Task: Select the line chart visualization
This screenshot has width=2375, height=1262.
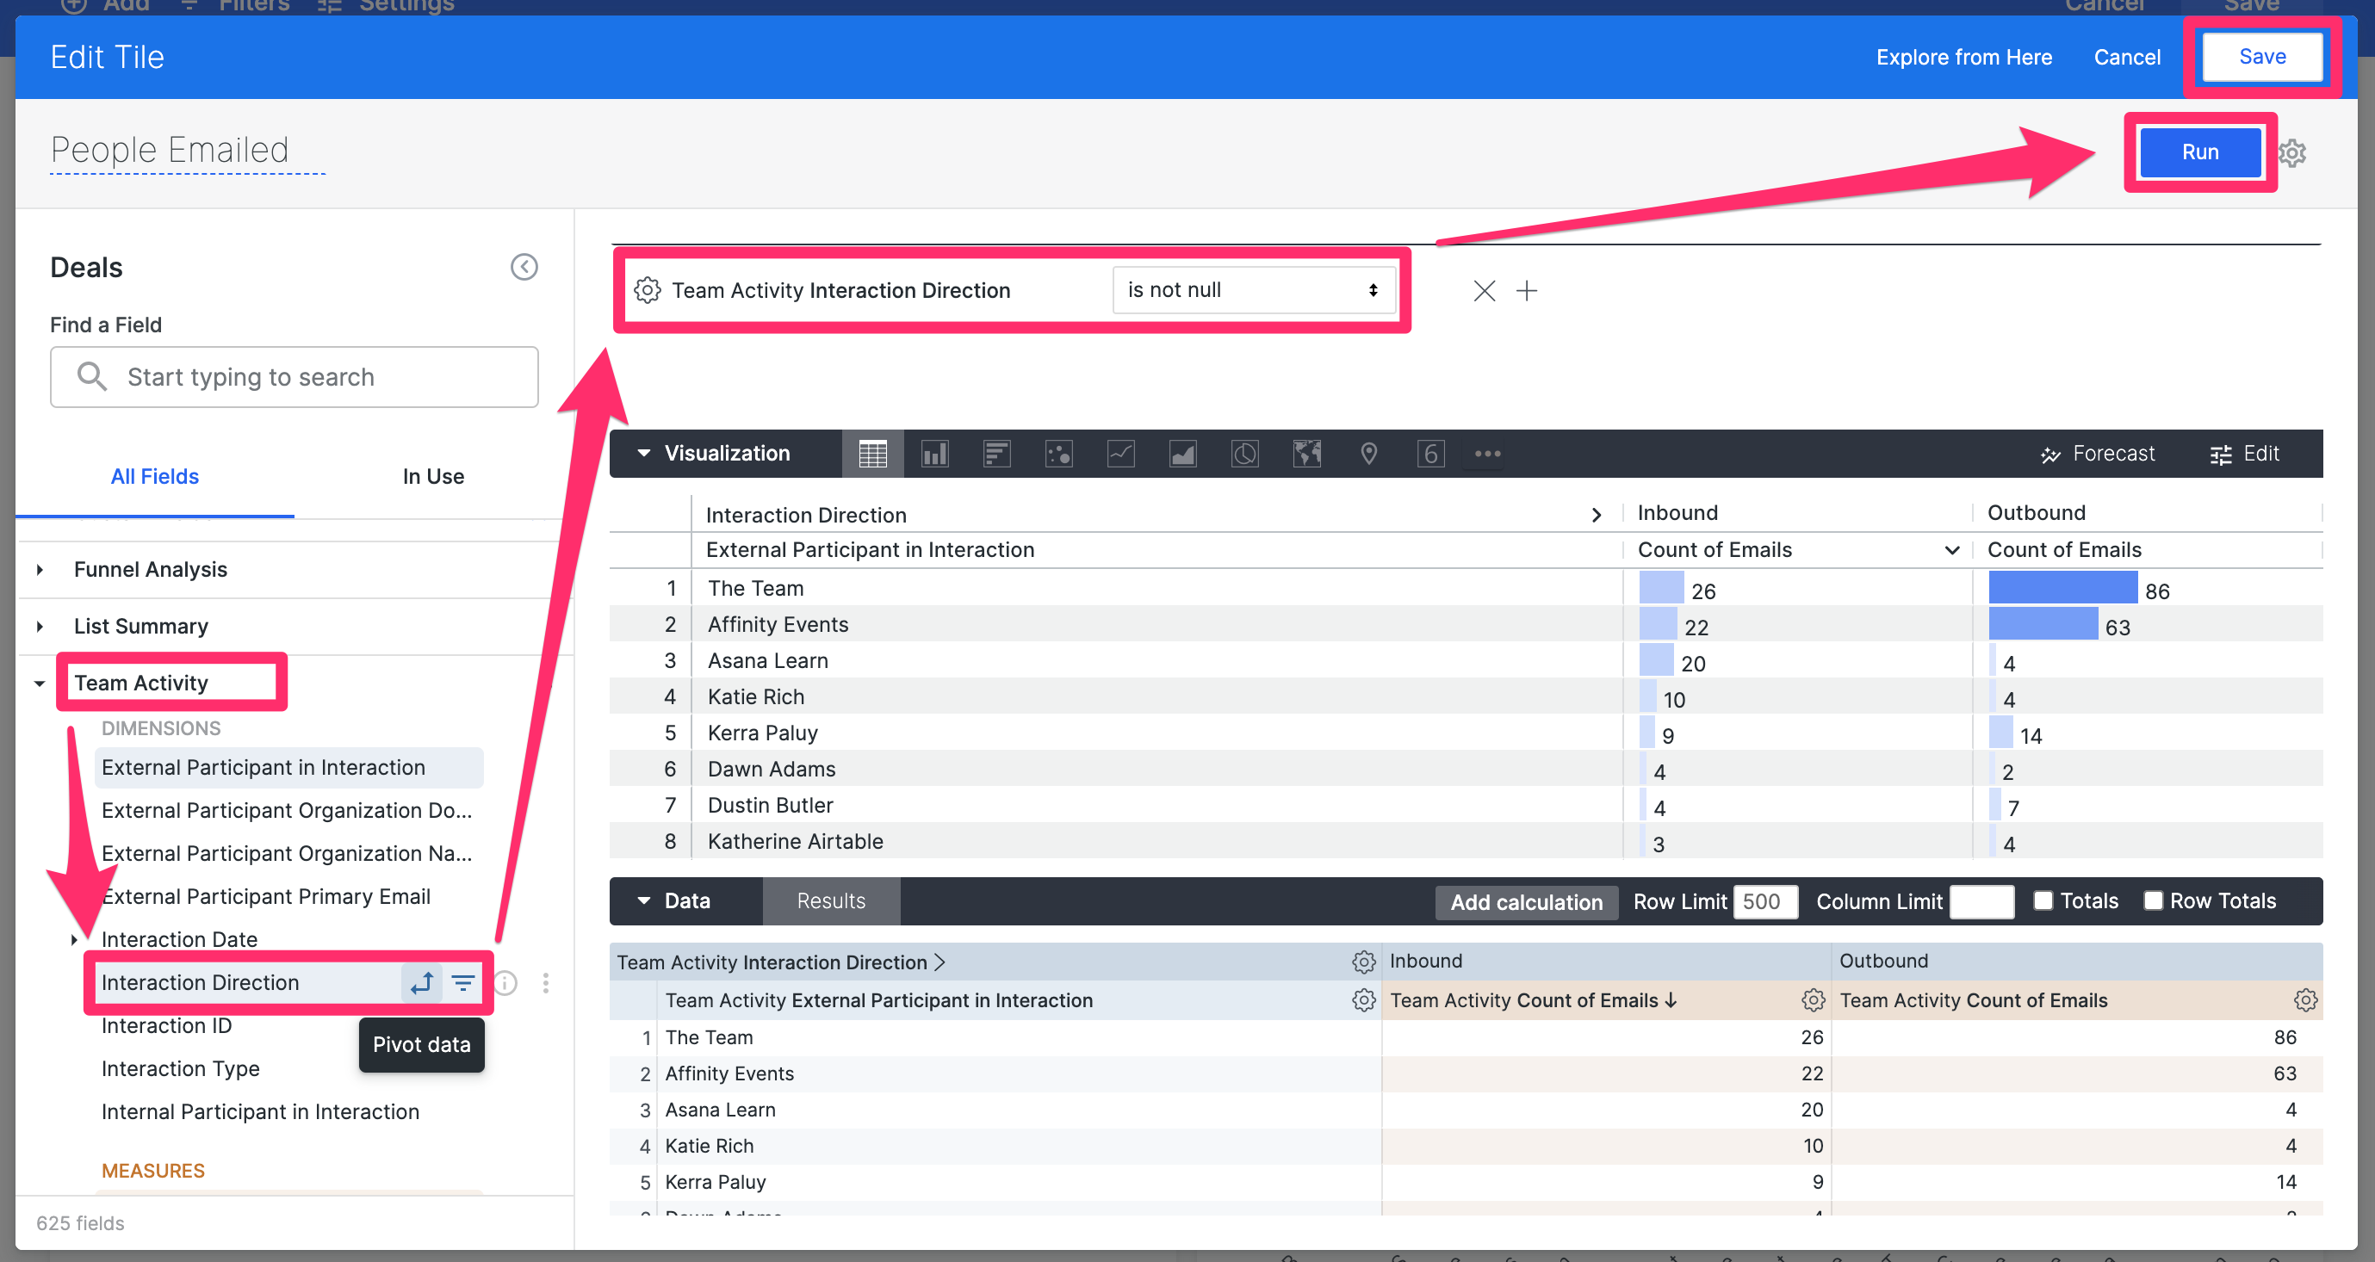Action: coord(1120,453)
